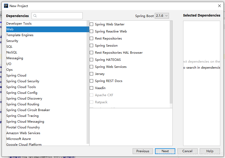Tick Spring Web Services checkbox
Screen dimensions: 225x158
91,67
